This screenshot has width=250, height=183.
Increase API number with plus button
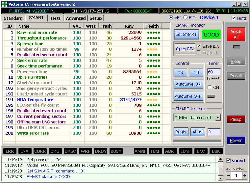(244, 176)
